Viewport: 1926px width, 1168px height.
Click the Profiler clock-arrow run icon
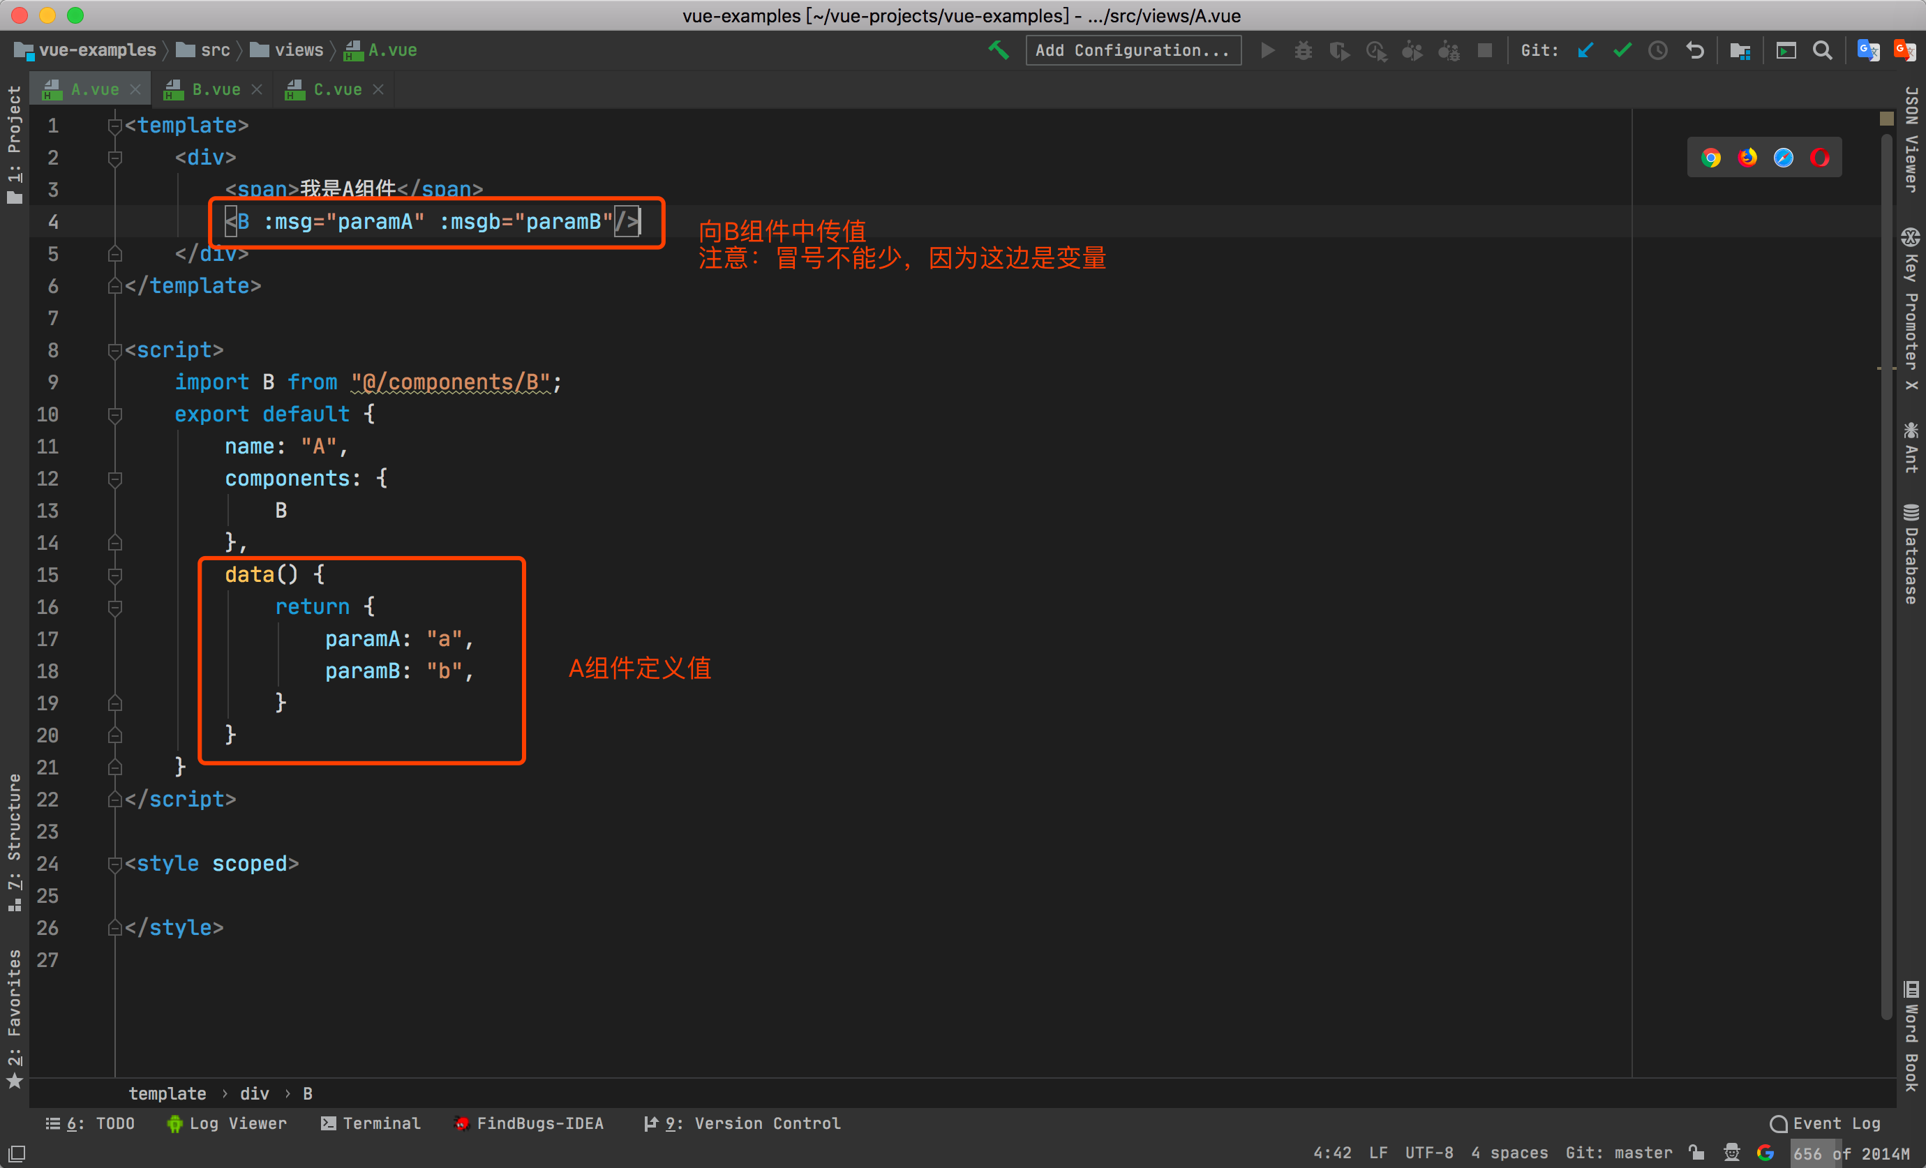pyautogui.click(x=1377, y=51)
